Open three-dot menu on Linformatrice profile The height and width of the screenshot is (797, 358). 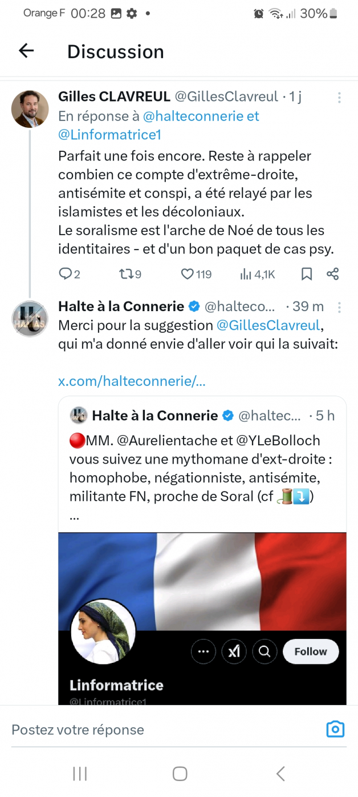click(204, 651)
